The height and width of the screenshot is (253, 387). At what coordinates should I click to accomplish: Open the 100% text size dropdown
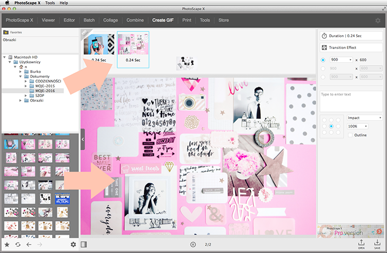pos(358,126)
